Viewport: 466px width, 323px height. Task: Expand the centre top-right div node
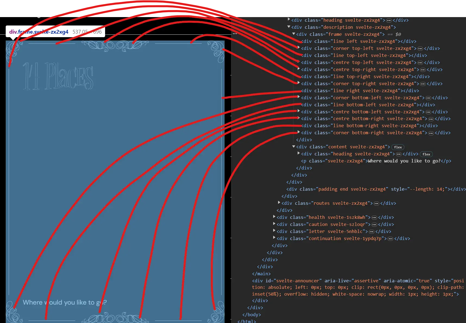(x=299, y=69)
